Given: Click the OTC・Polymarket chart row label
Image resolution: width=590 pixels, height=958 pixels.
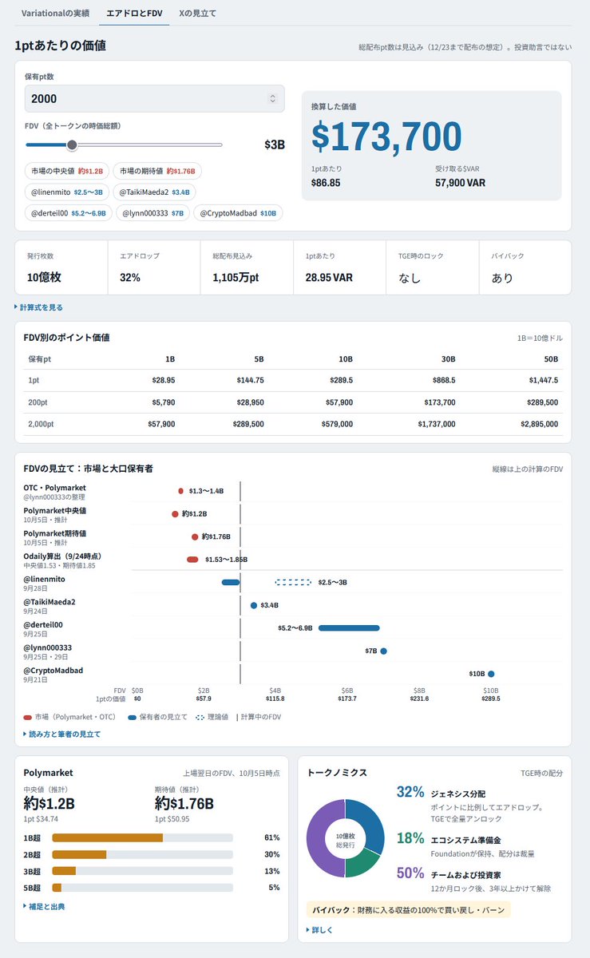Looking at the screenshot, I should pos(54,487).
